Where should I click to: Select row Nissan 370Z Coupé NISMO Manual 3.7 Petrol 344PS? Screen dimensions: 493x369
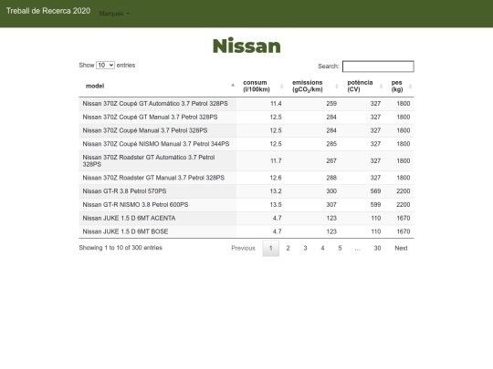point(246,144)
